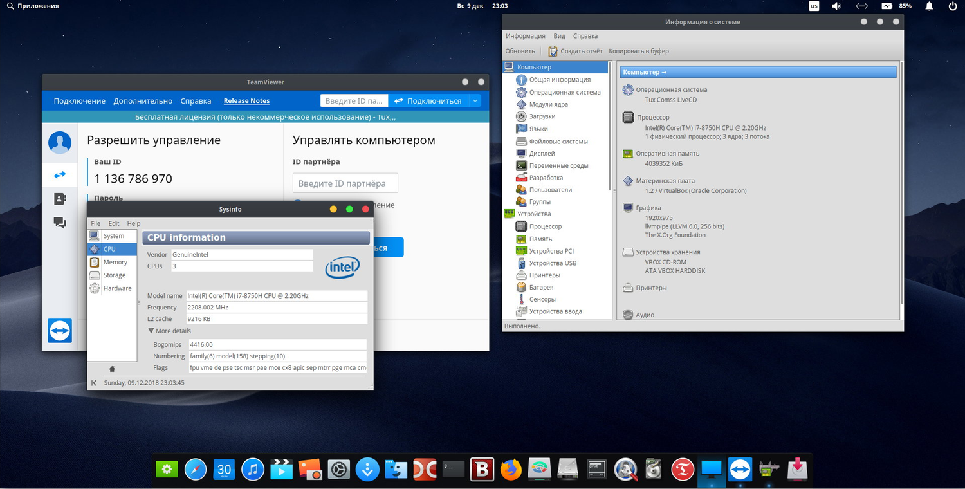Click the notification bell in top panel

929,6
